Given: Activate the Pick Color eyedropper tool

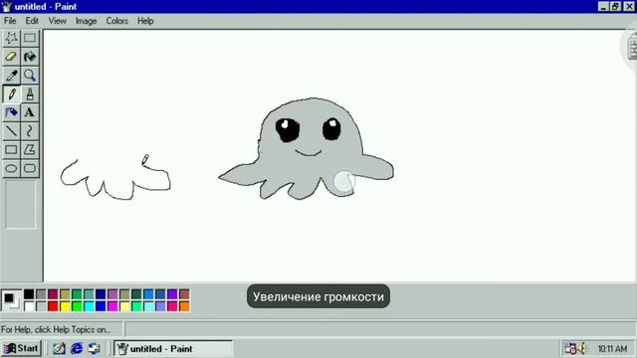Looking at the screenshot, I should (11, 76).
